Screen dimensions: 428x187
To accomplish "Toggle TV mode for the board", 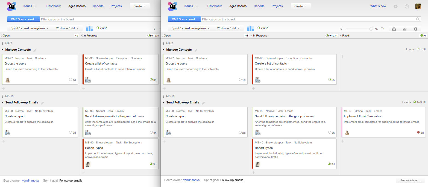I will click(x=383, y=29).
